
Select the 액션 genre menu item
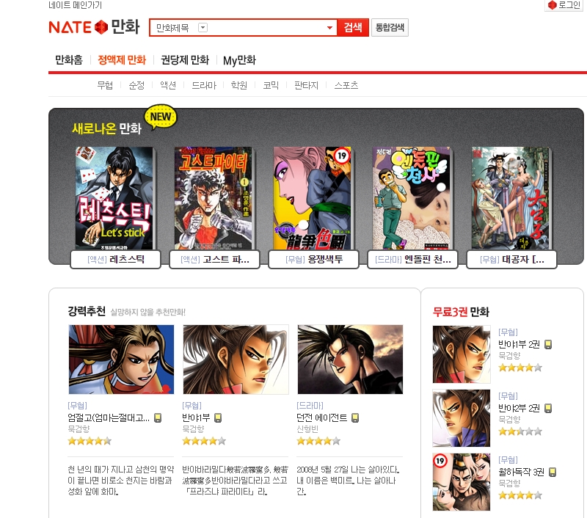tap(168, 85)
